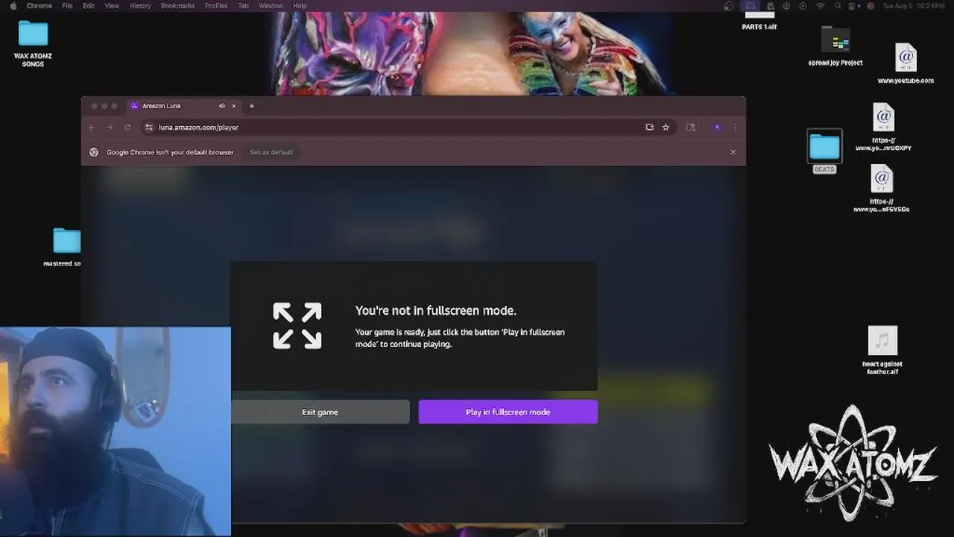
Task: Dismiss the default browser infobar
Action: click(x=733, y=152)
